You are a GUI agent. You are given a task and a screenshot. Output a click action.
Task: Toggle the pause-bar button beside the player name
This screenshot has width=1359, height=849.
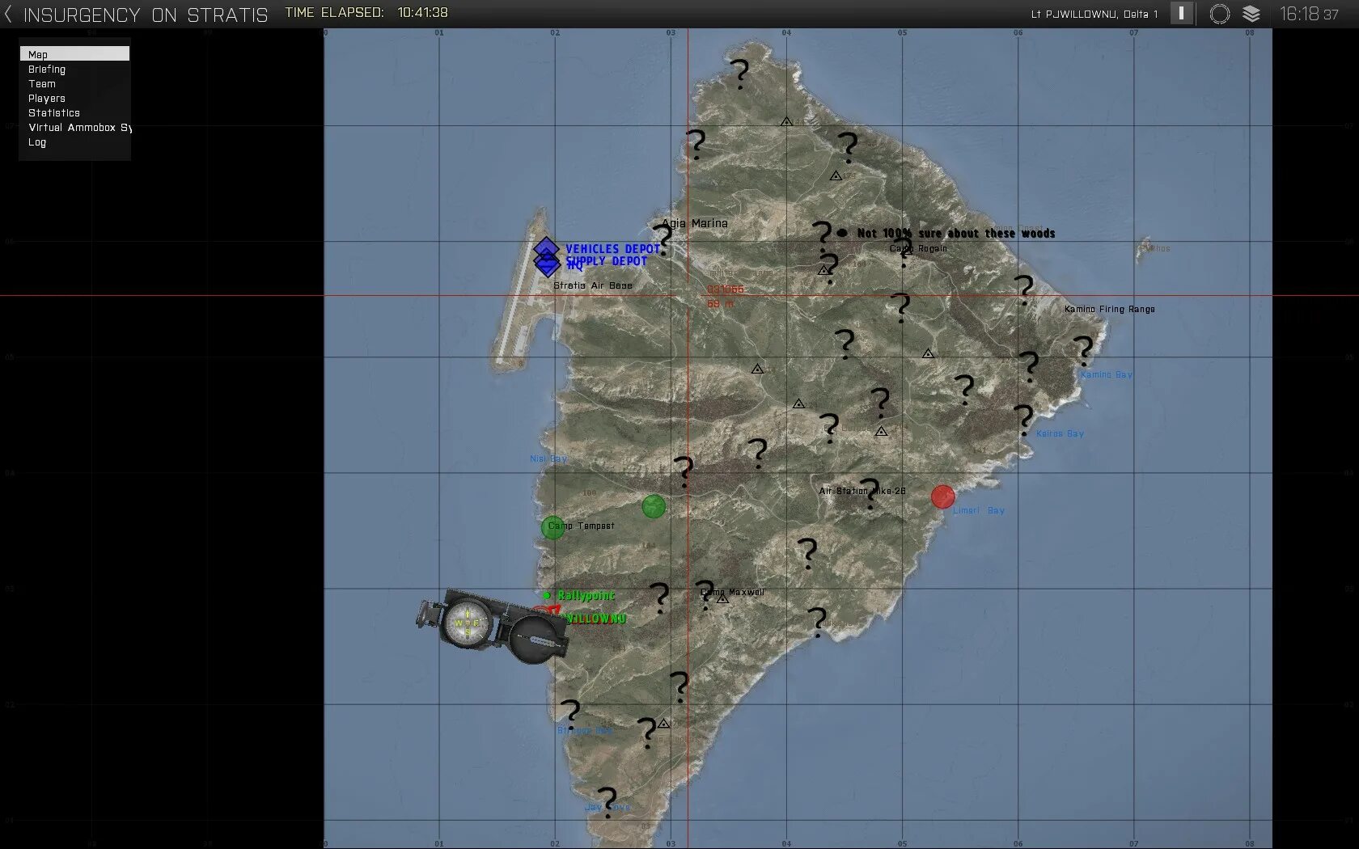(x=1182, y=13)
